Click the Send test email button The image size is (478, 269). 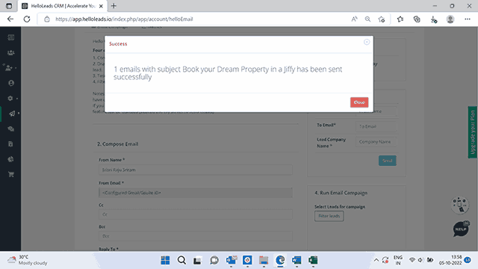[x=387, y=161]
